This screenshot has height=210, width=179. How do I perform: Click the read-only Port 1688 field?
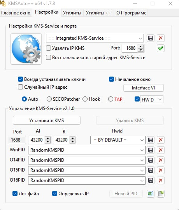click(17, 140)
